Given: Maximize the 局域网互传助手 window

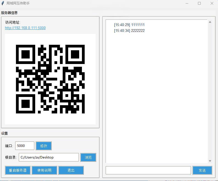Looking at the screenshot, I should pos(199,3).
